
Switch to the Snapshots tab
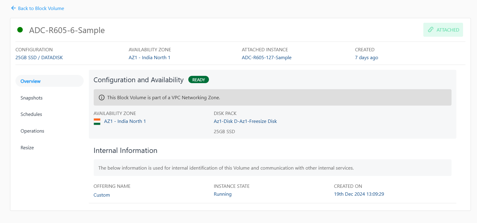32,98
